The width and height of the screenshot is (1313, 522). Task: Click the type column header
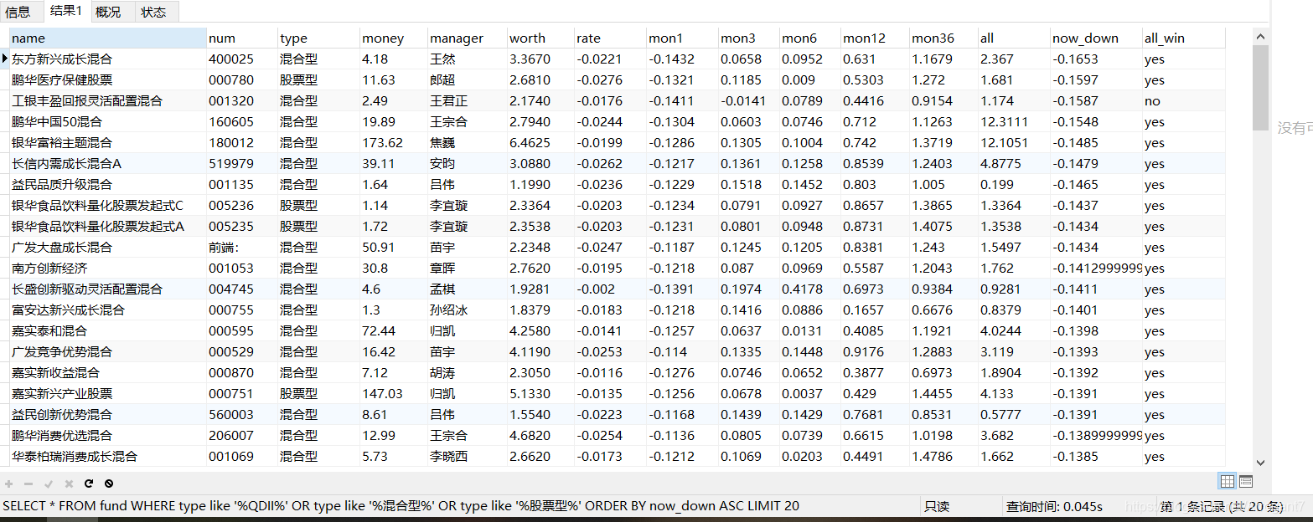[318, 38]
